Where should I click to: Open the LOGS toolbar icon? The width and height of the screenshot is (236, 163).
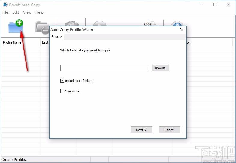[150, 23]
